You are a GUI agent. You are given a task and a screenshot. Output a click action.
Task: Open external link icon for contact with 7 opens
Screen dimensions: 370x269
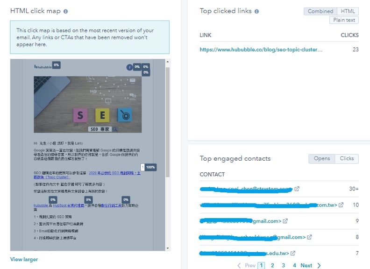coord(293,253)
